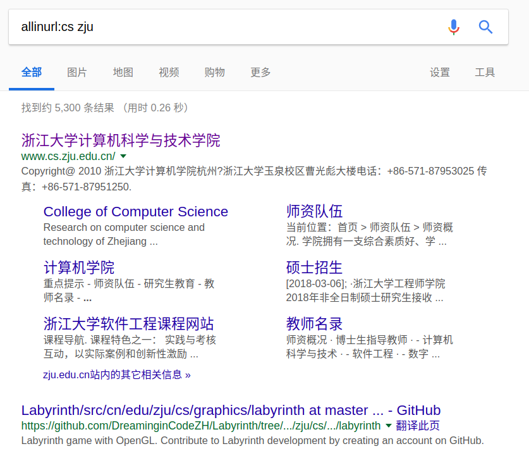Screen dimensions: 529x451
Task: Open the 计算机学院 sitelink
Action: tap(79, 268)
